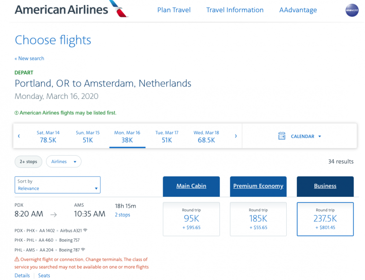
Task: Select the Tue, Mar 17 date tab
Action: click(167, 136)
